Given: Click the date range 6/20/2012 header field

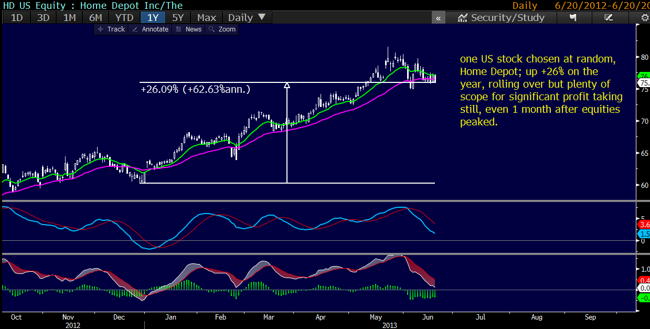Looking at the screenshot, I should 602,5.
